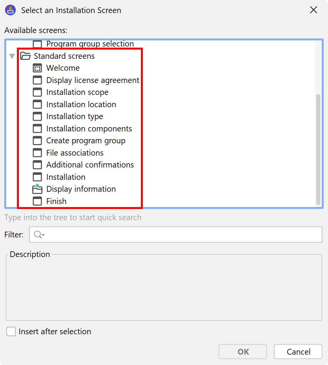Select Additional confirmations screen entry
Viewport: 328px width, 365px height.
[90, 165]
